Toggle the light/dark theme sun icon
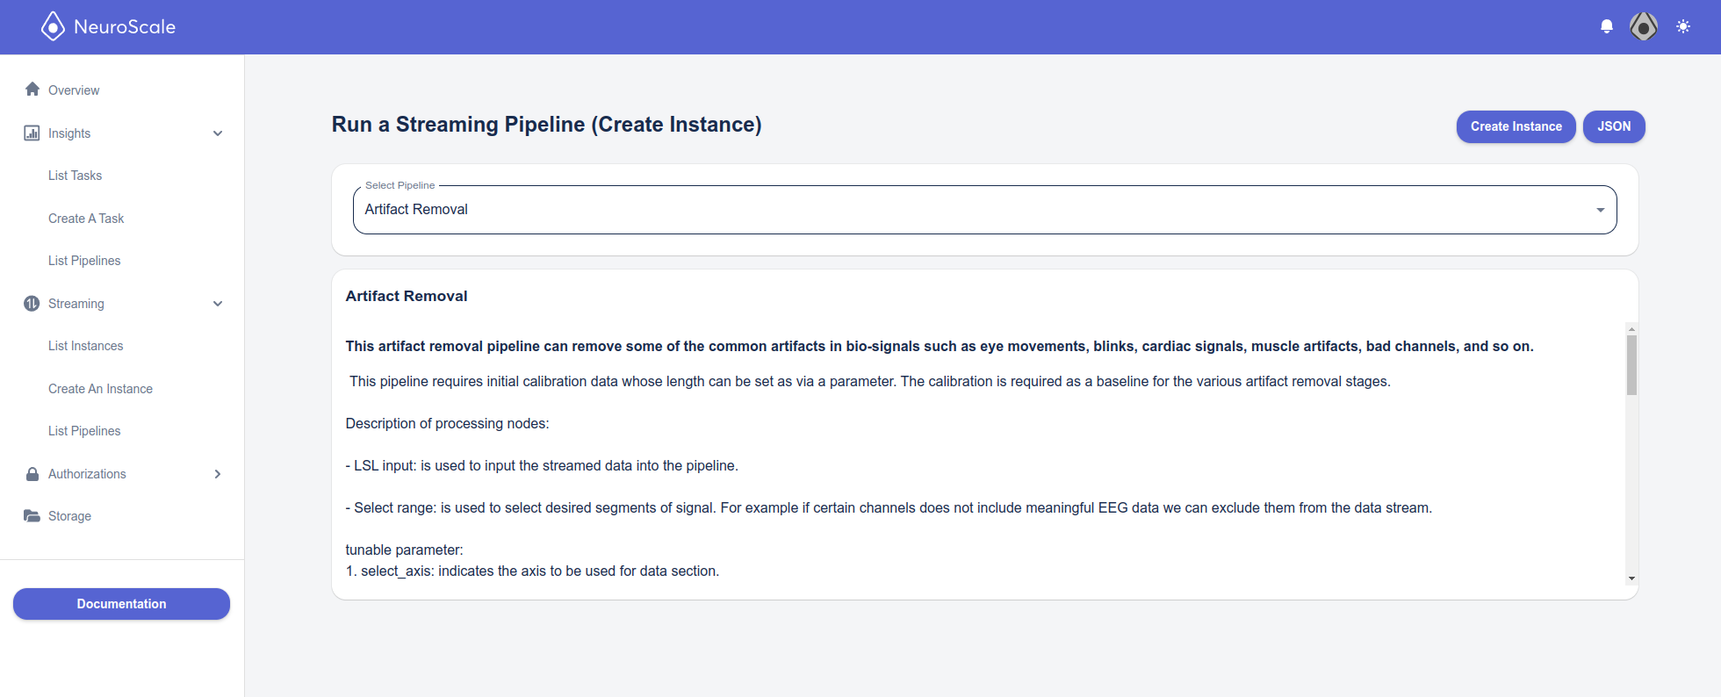This screenshot has width=1721, height=697. click(1683, 26)
